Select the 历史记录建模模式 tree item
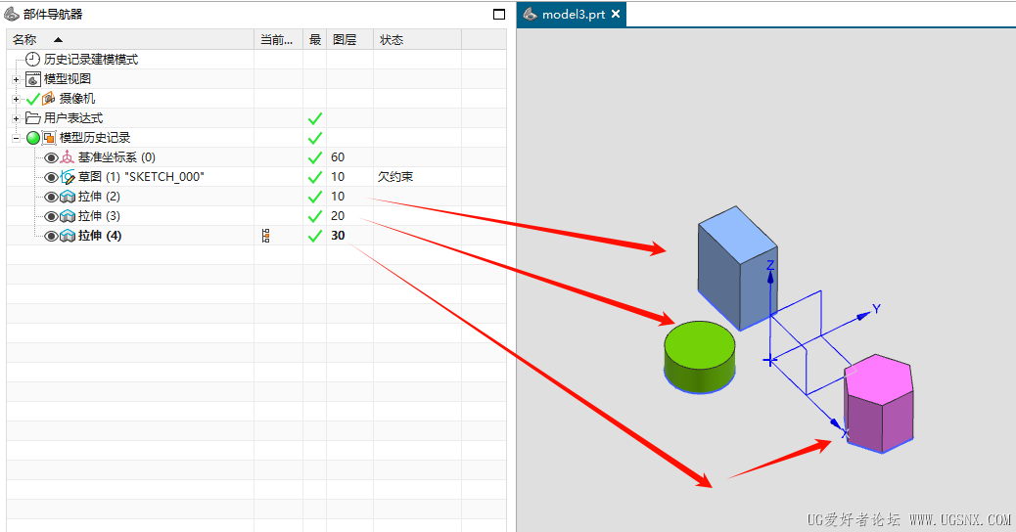Image resolution: width=1016 pixels, height=532 pixels. point(91,60)
